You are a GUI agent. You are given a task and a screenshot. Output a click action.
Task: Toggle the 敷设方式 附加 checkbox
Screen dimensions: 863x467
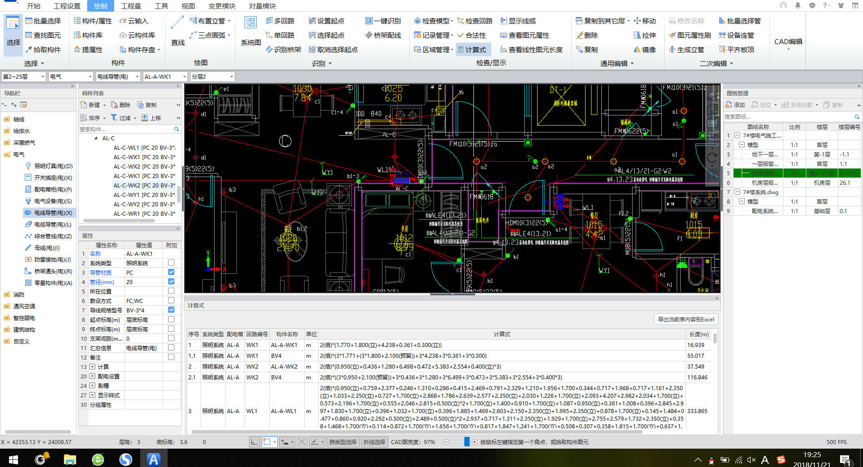click(x=171, y=301)
